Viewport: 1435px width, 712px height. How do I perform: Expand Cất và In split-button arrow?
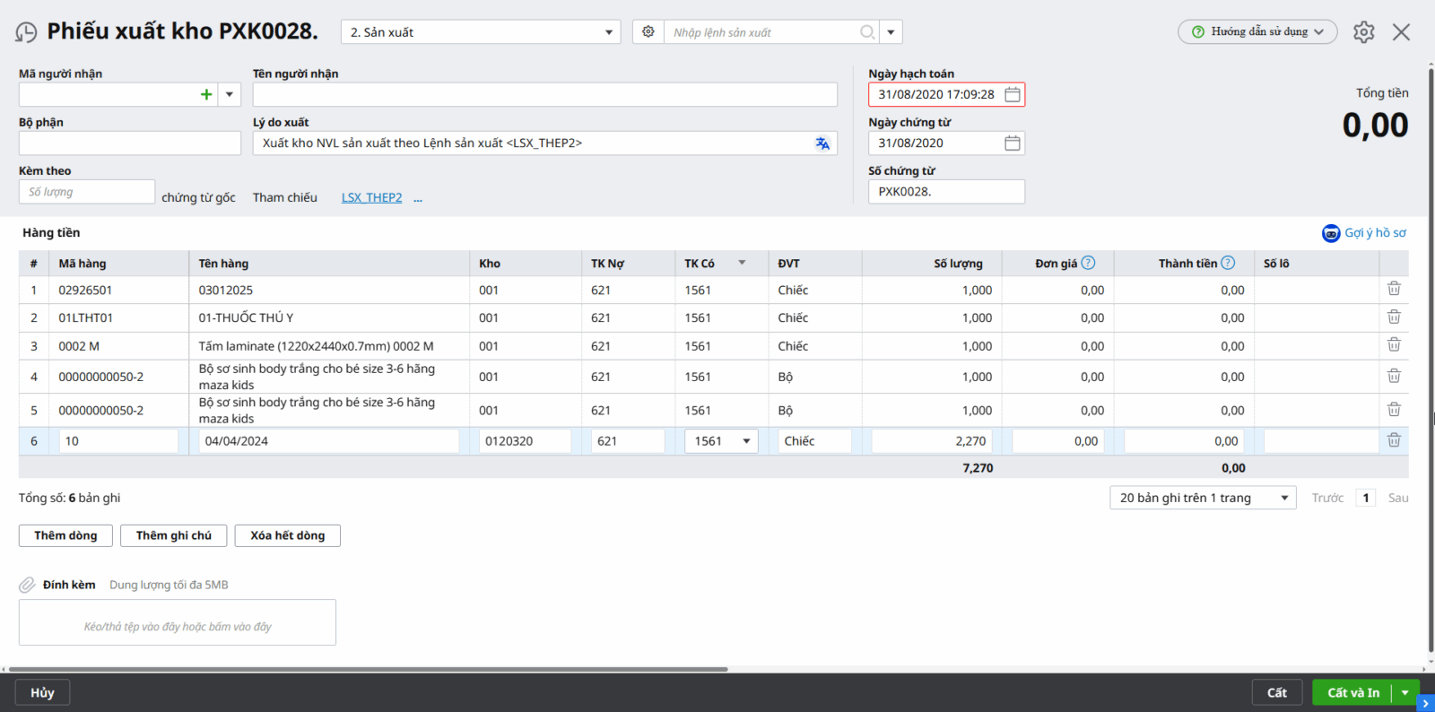tap(1405, 692)
